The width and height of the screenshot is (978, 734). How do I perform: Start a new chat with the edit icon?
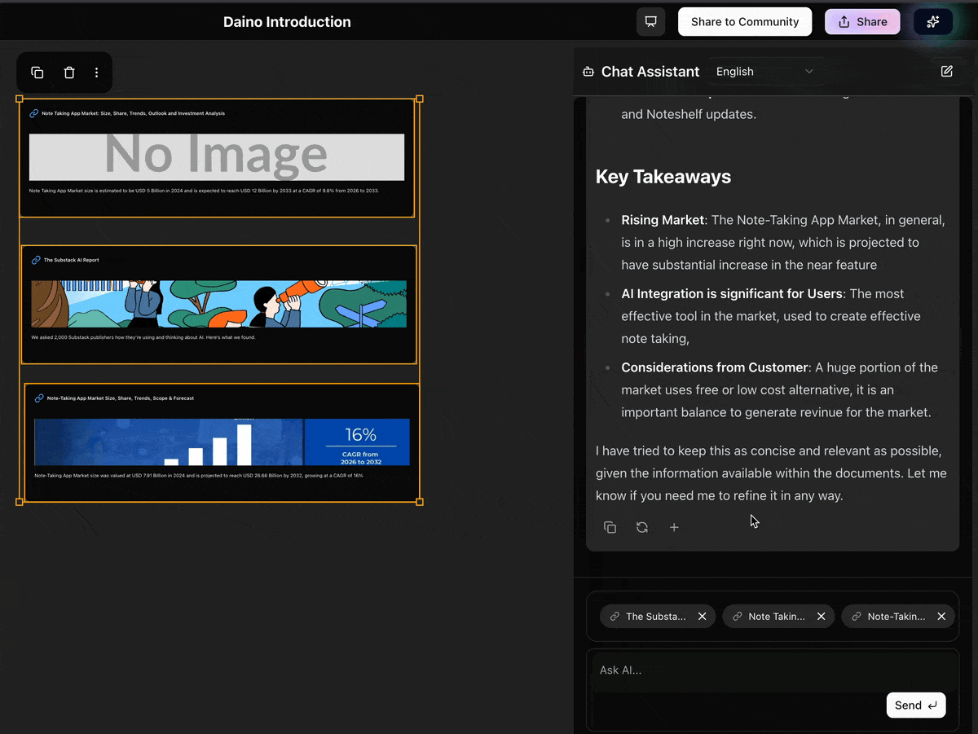pyautogui.click(x=946, y=72)
